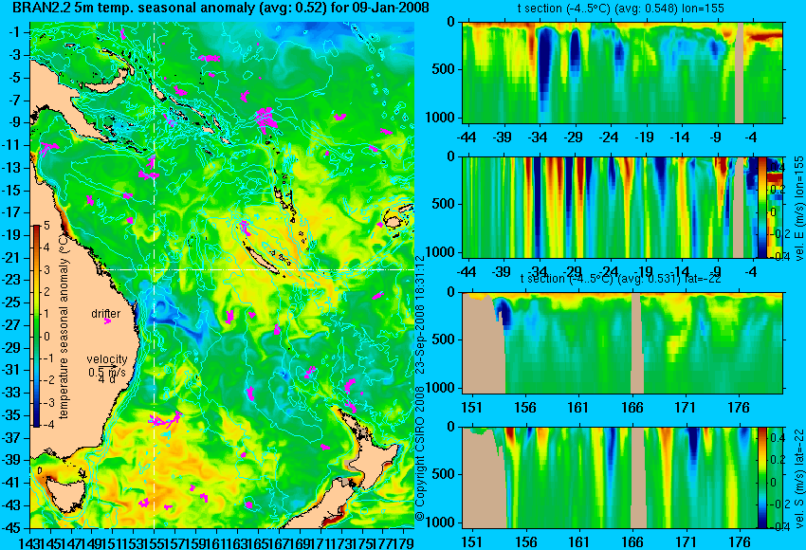Open the temperature section plot at lat=-22
Image resolution: width=806 pixels, height=550 pixels.
(622, 343)
